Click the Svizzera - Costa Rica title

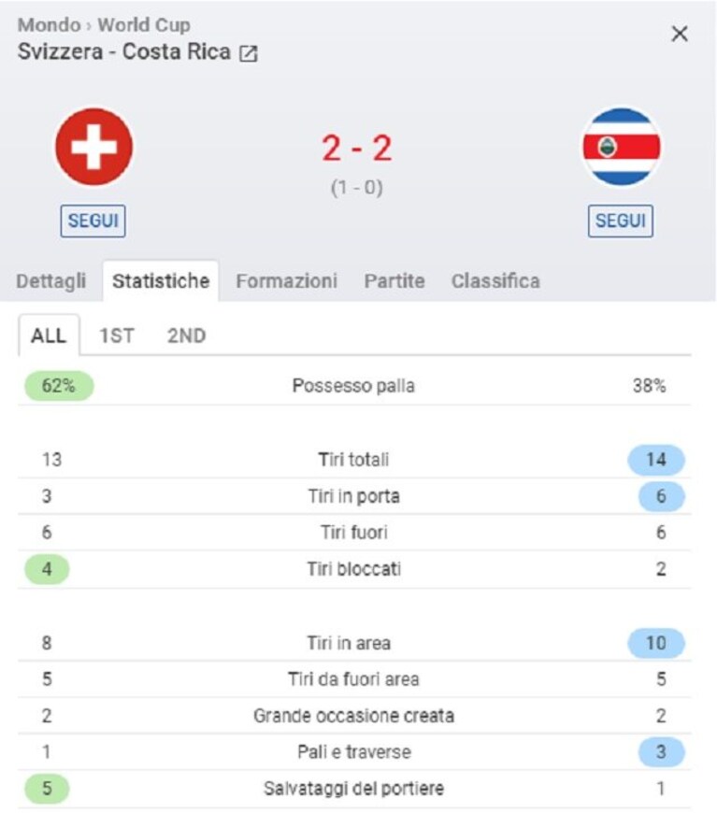(x=124, y=51)
